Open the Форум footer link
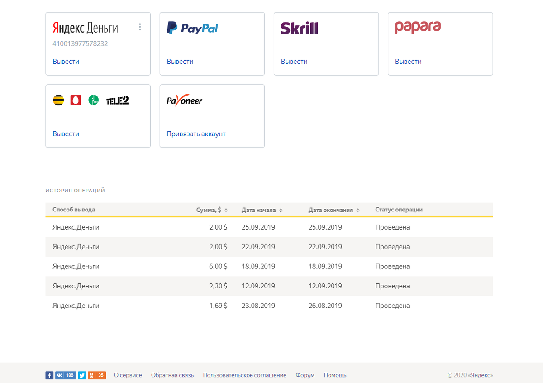This screenshot has width=543, height=383. click(305, 375)
